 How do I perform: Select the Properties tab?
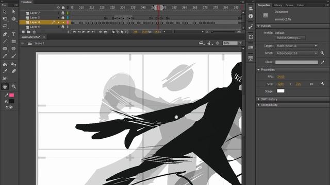264,5
